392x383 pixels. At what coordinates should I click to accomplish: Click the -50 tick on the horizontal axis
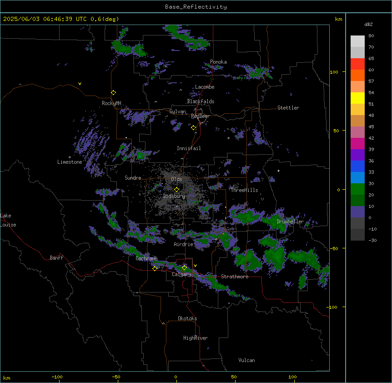(116, 377)
